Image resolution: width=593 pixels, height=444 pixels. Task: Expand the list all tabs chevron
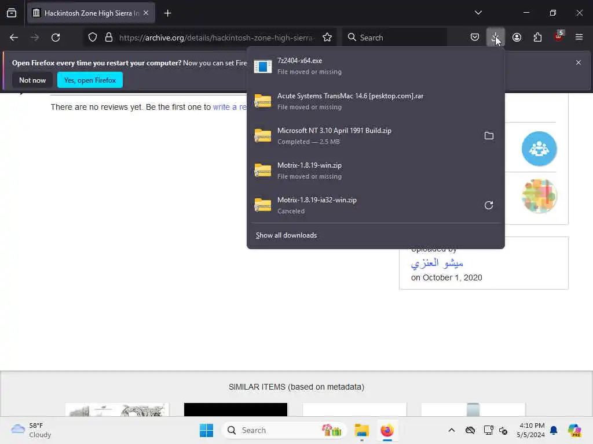[x=478, y=13]
